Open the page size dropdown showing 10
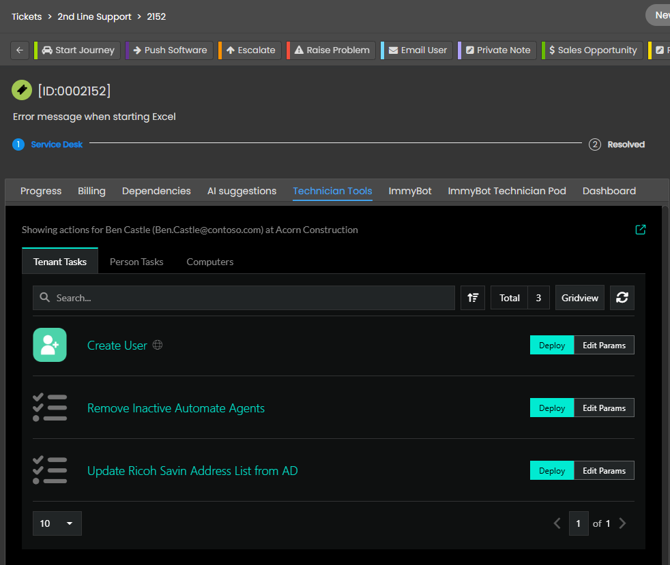The height and width of the screenshot is (565, 670). [57, 523]
